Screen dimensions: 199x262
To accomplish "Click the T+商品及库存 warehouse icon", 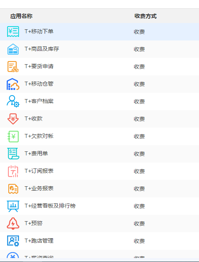I will [x=13, y=49].
